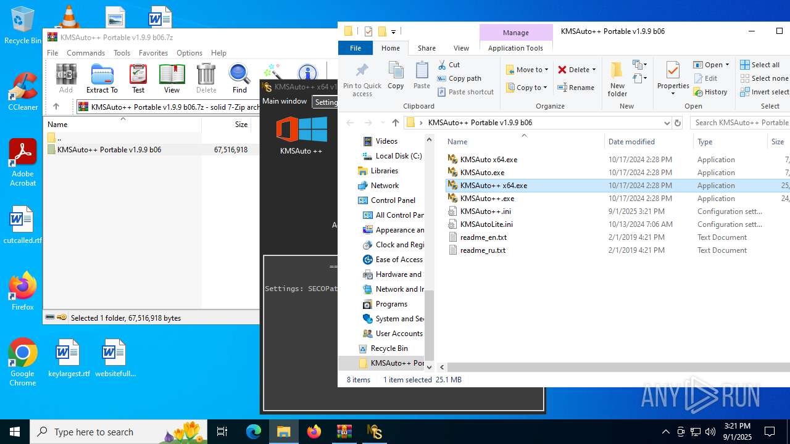
Task: Select KMSAuto++.exe file
Action: click(x=487, y=199)
